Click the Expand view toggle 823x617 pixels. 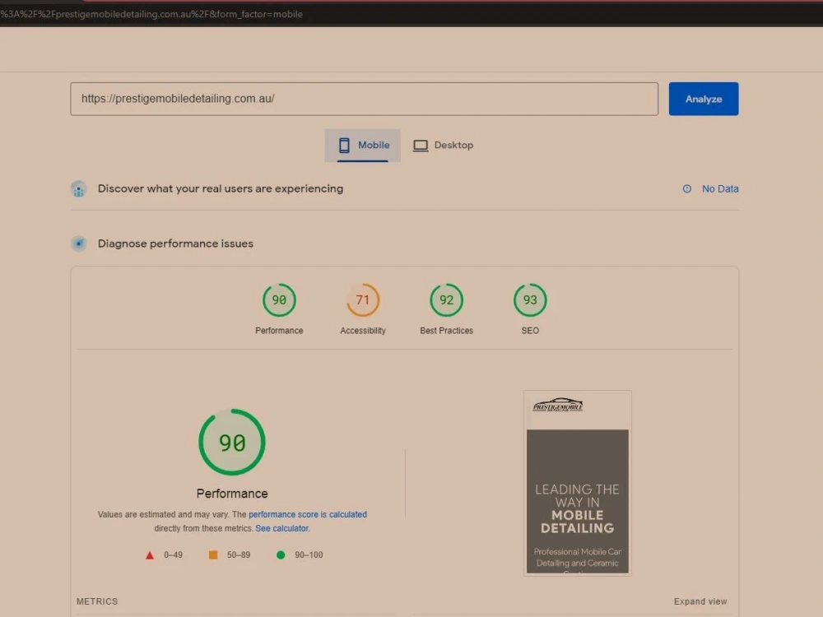(x=700, y=602)
